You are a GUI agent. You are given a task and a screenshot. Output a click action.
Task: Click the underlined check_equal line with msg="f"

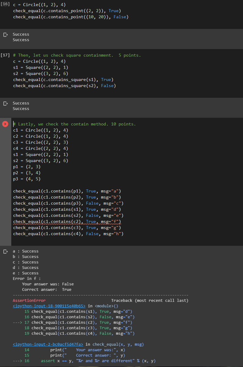67,221
